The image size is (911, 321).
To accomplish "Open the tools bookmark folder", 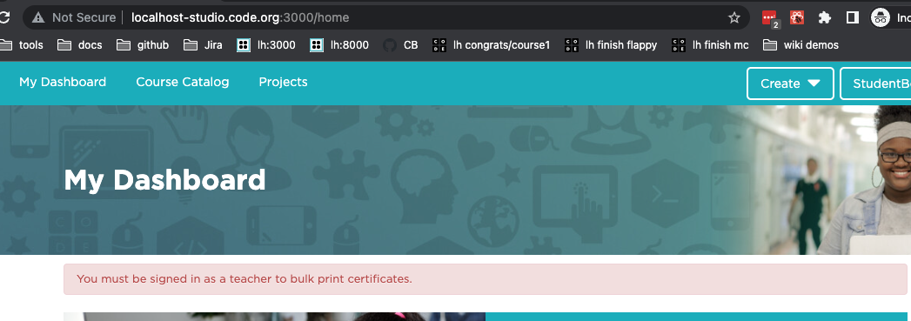I will click(x=22, y=44).
